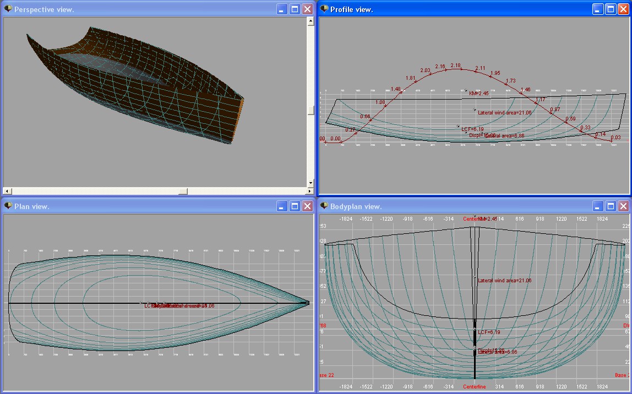The width and height of the screenshot is (632, 394).
Task: Click the 0.03 curve value in Profile view
Action: click(x=615, y=138)
